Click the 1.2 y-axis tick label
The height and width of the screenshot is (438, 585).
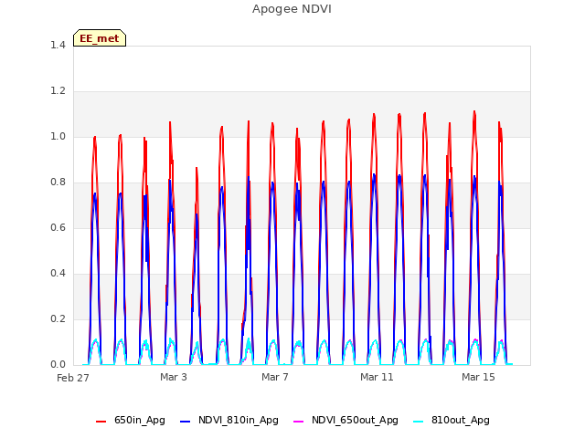[x=58, y=91]
